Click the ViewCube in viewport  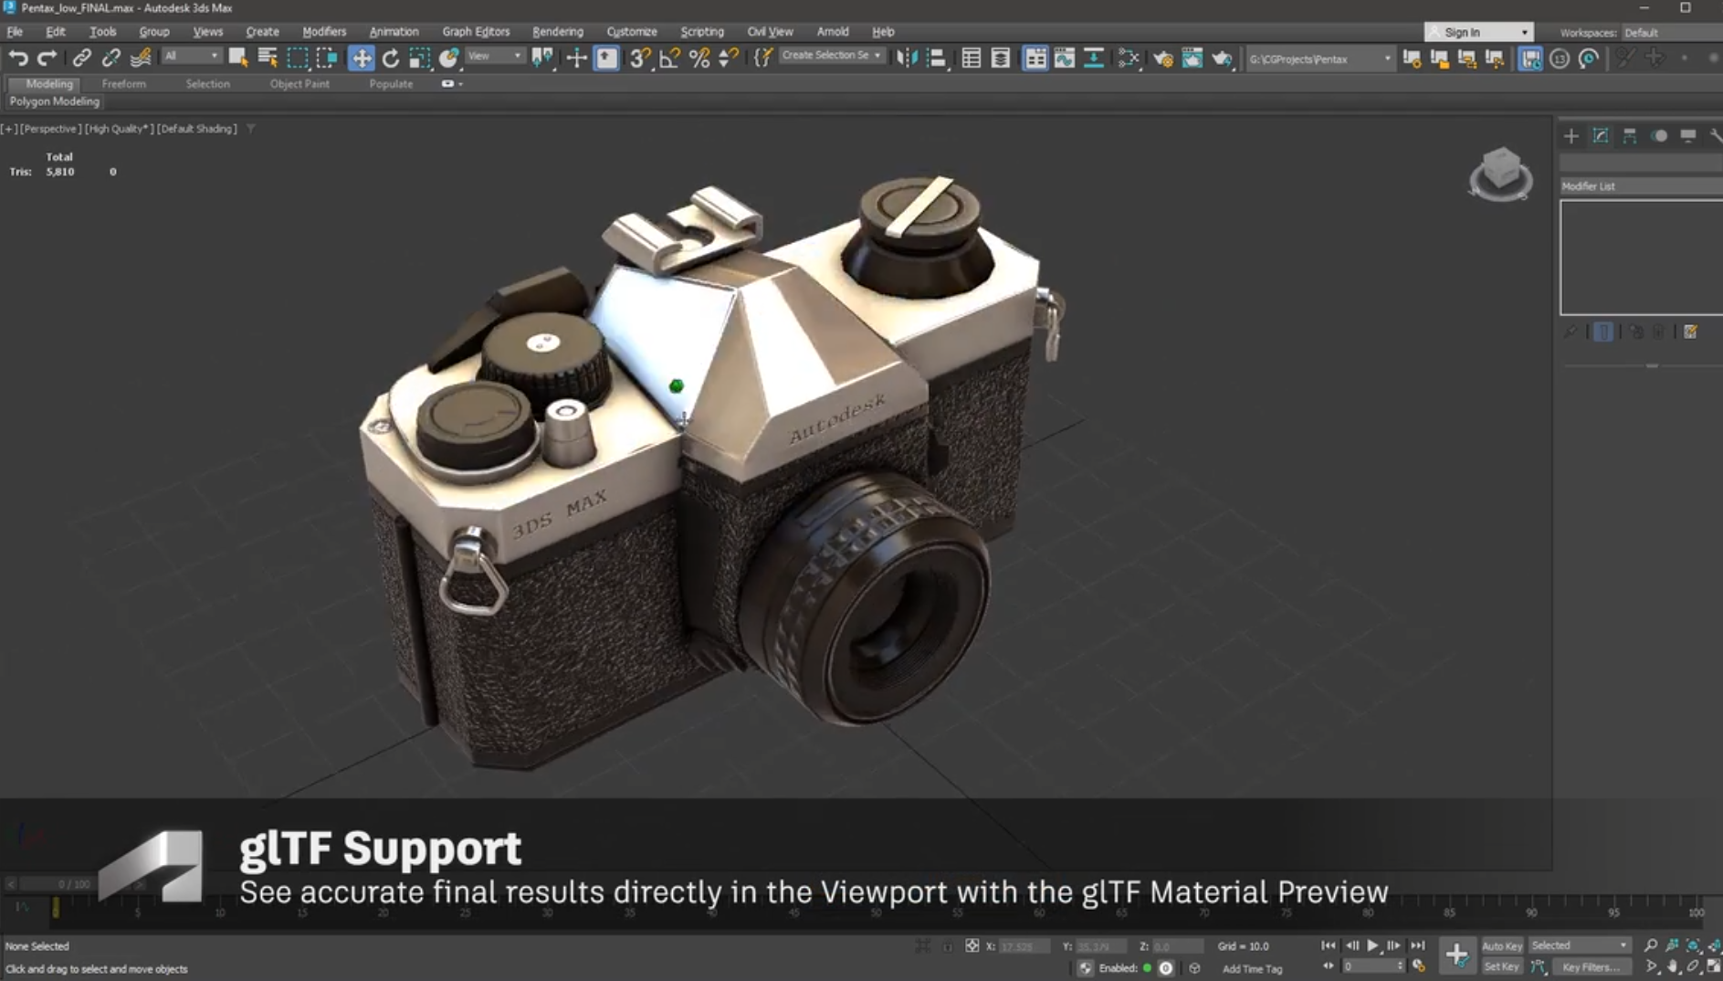click(x=1500, y=173)
